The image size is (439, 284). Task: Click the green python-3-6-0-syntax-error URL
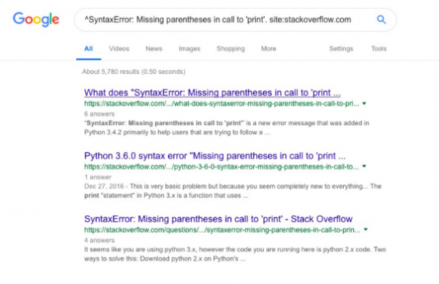coord(221,167)
